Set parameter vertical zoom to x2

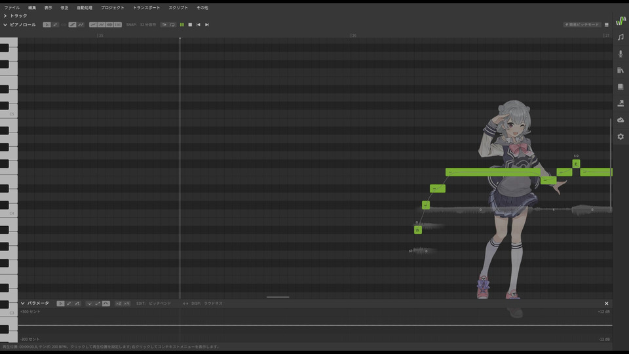click(x=119, y=304)
